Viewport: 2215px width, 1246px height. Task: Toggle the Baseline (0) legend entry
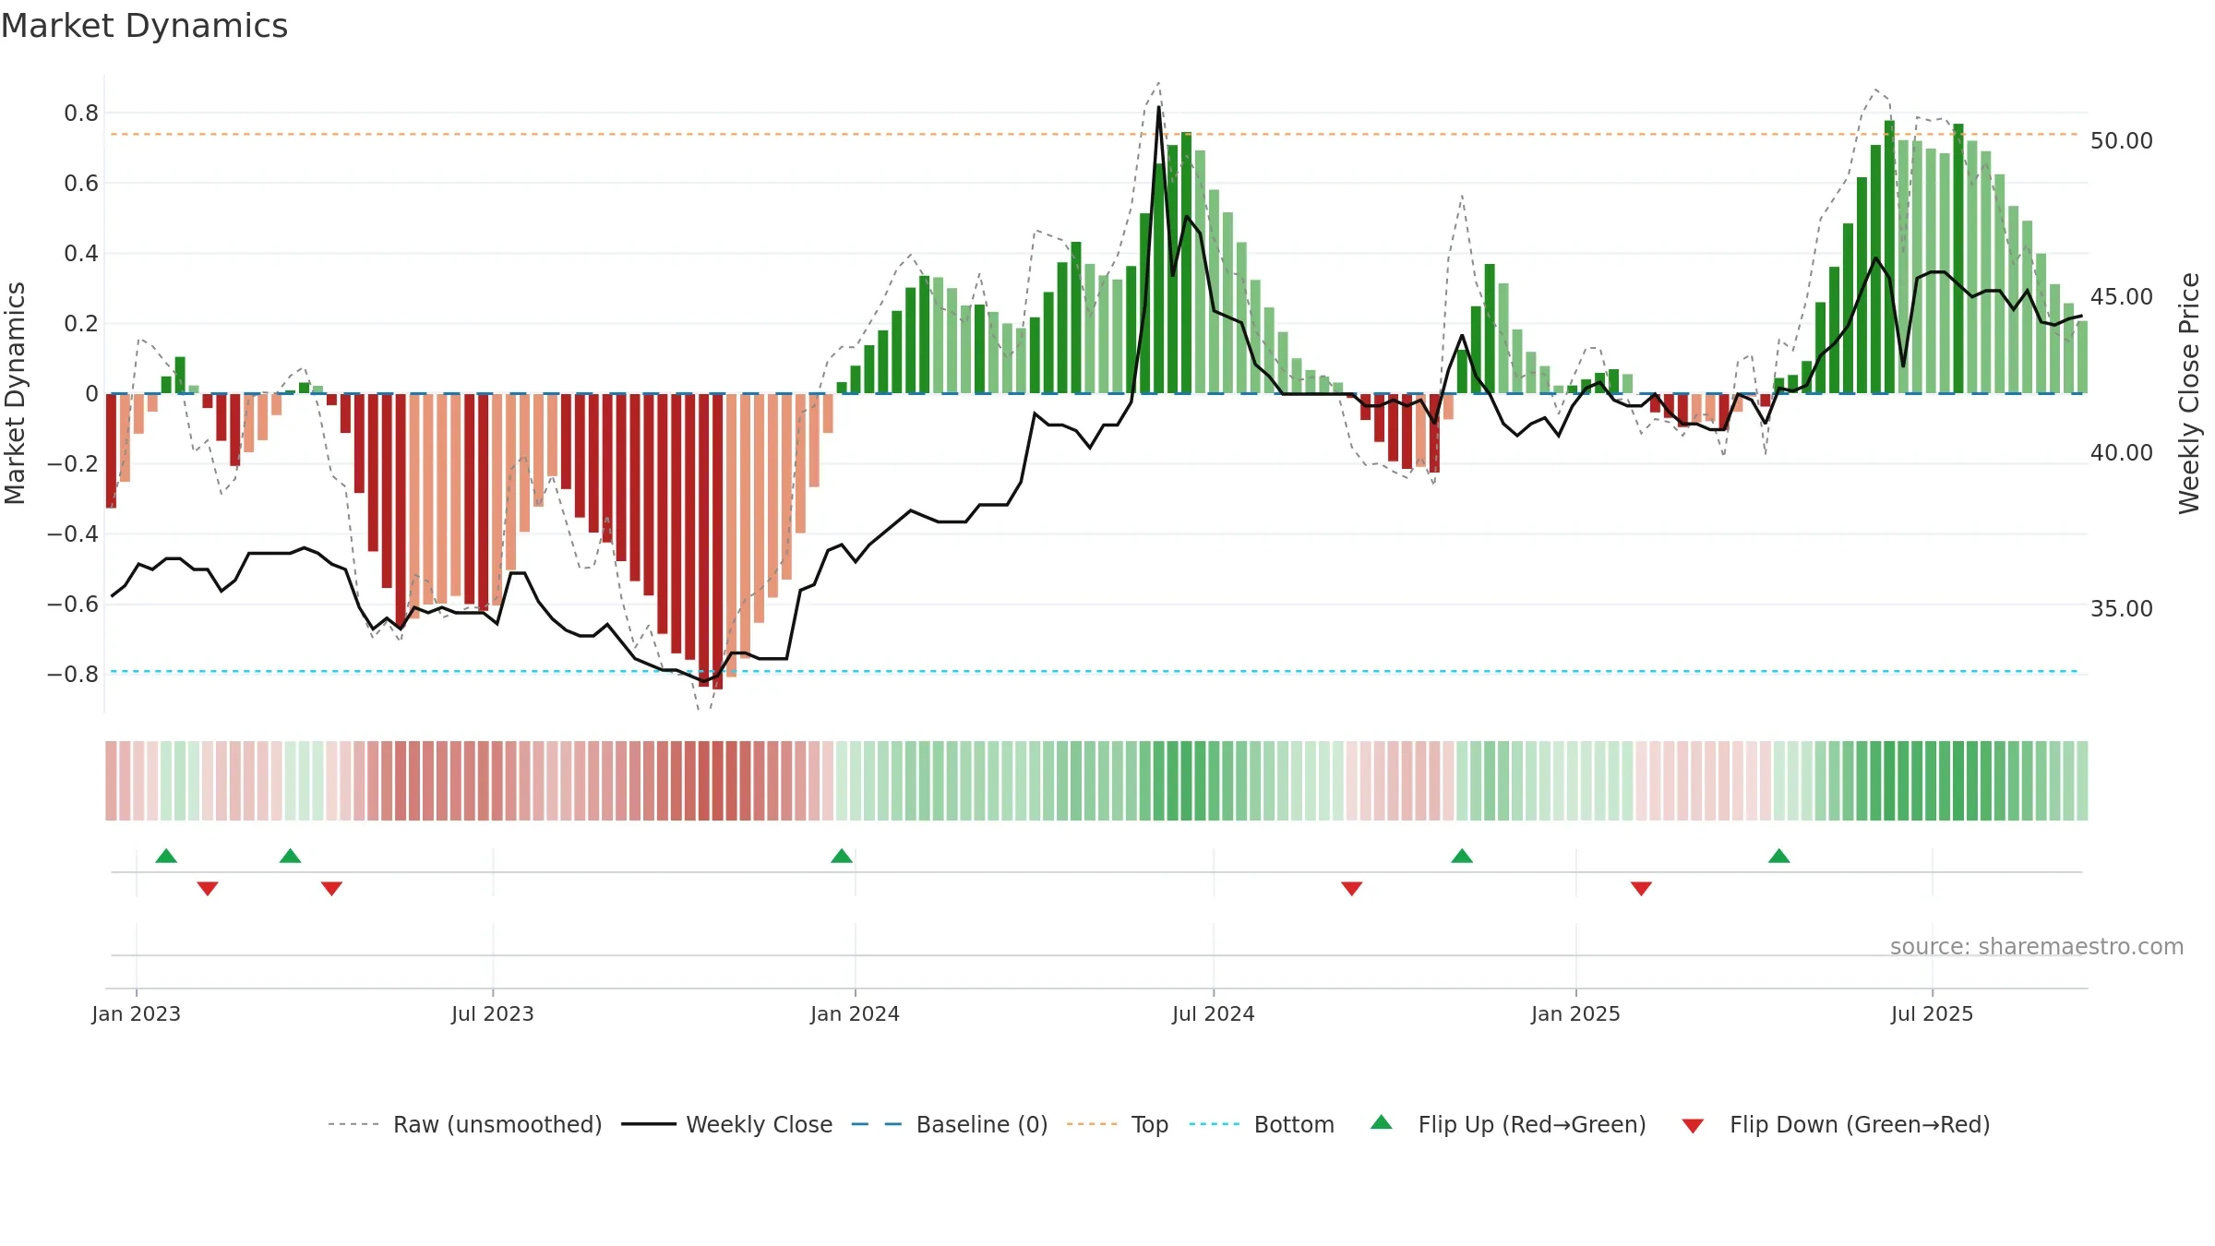(x=982, y=1124)
